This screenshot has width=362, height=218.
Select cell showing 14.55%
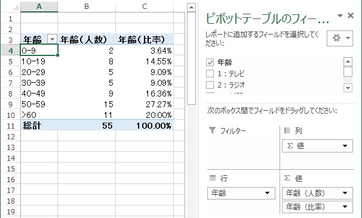tap(145, 61)
